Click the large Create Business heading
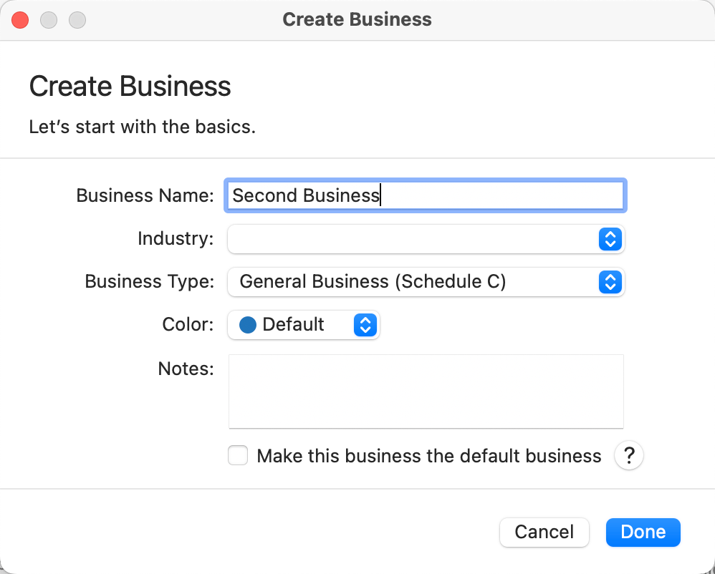The width and height of the screenshot is (715, 574). pyautogui.click(x=130, y=87)
